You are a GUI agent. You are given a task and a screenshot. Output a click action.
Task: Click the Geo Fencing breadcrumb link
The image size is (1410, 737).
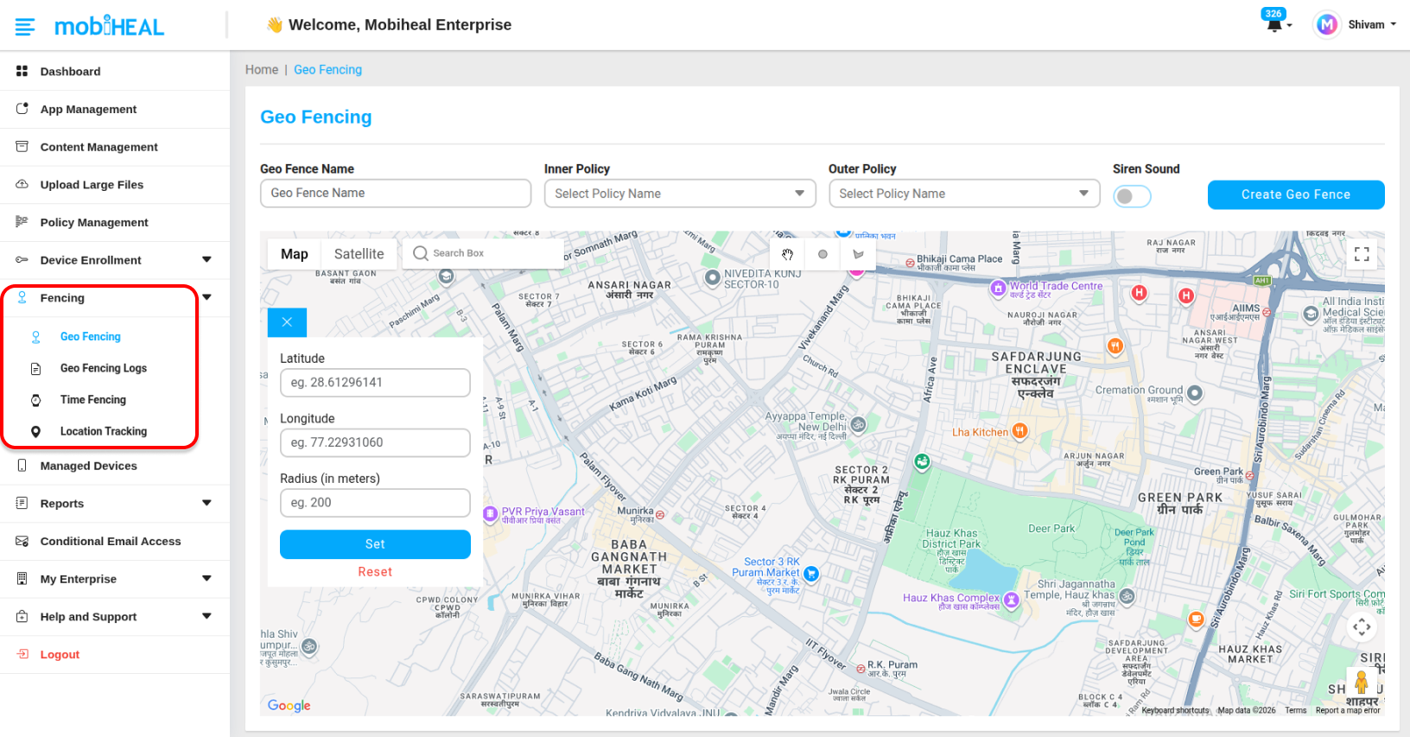[x=327, y=70]
